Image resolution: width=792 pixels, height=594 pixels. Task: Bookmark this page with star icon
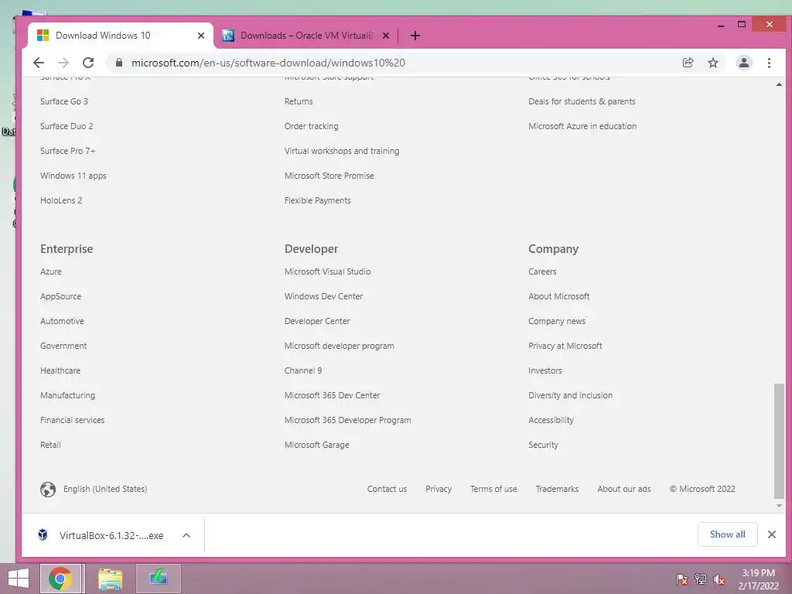[x=712, y=63]
